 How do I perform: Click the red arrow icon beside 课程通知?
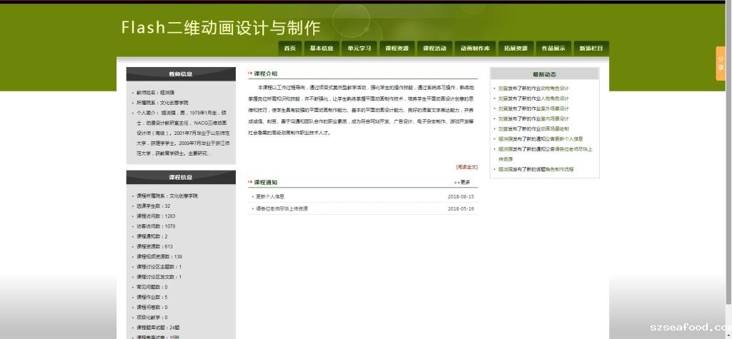pyautogui.click(x=250, y=182)
